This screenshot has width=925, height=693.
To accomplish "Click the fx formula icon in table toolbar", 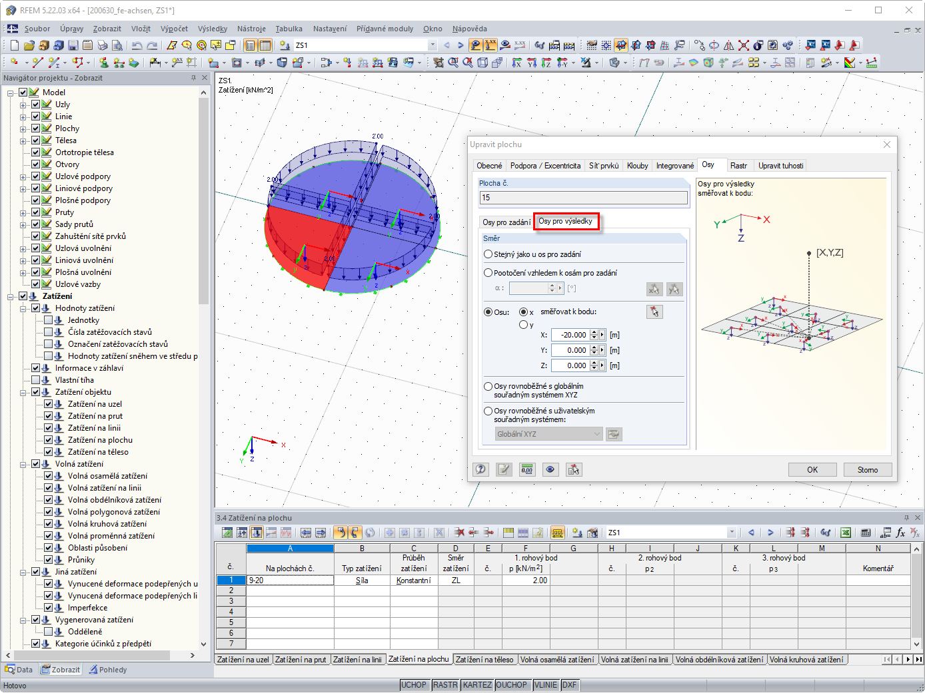I will tap(900, 533).
